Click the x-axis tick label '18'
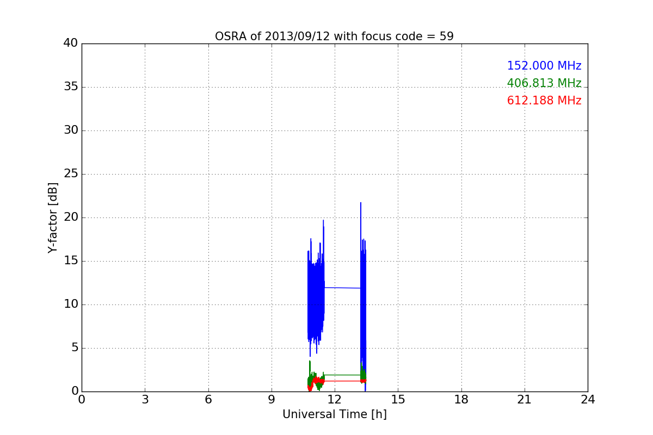The image size is (653, 435). click(x=461, y=400)
